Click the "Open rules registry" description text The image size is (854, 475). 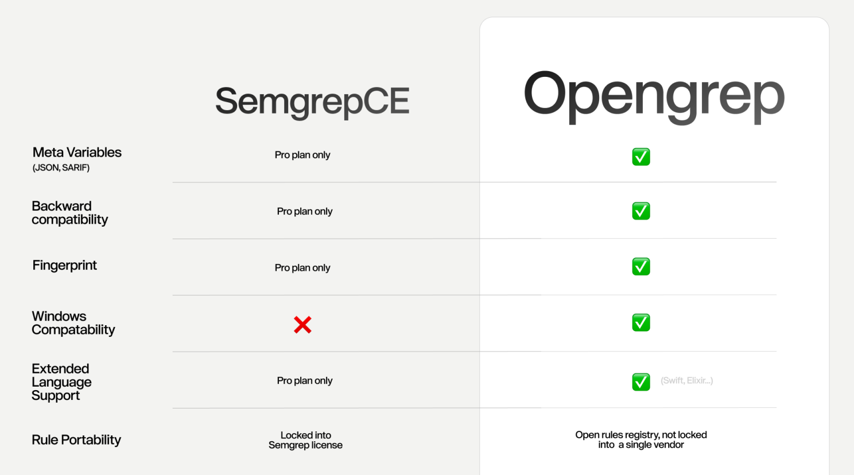641,439
